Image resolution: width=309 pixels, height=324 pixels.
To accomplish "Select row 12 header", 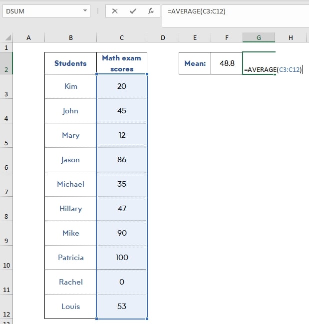I will [6, 307].
